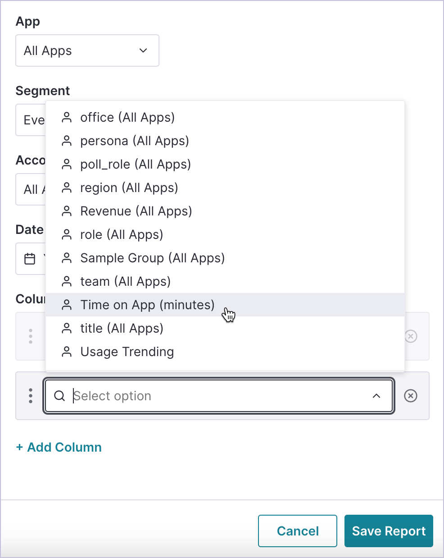Click the calendar icon in the Date field
The image size is (444, 558).
pos(30,259)
